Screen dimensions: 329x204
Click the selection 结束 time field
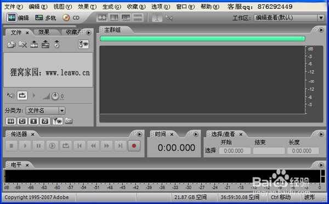269,151
